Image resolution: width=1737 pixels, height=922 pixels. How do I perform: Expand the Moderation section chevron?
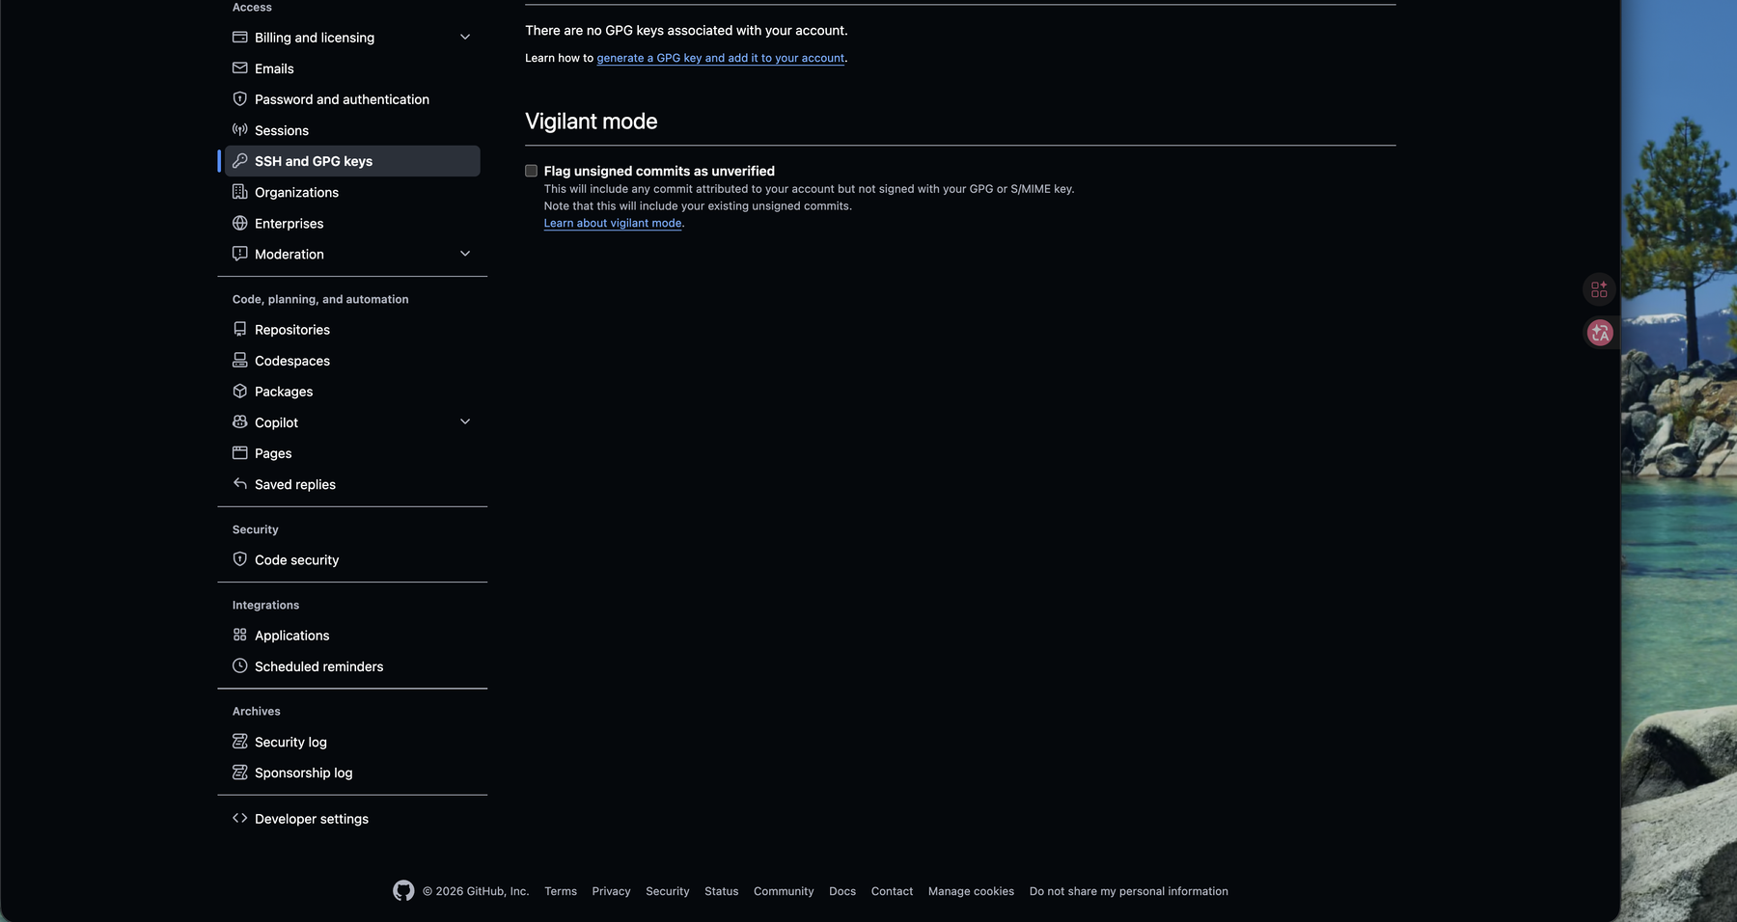point(465,254)
